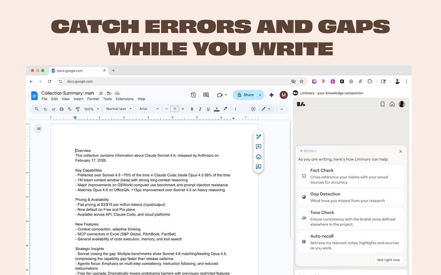Open the Liminary profile avatar
The width and height of the screenshot is (441, 275).
pos(402,104)
